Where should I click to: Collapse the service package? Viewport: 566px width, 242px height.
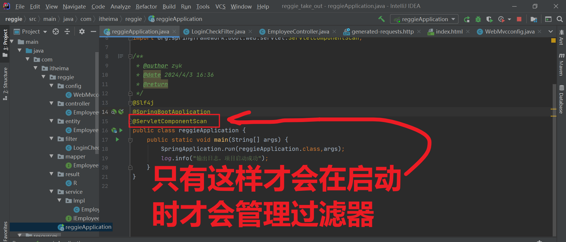[x=52, y=192]
